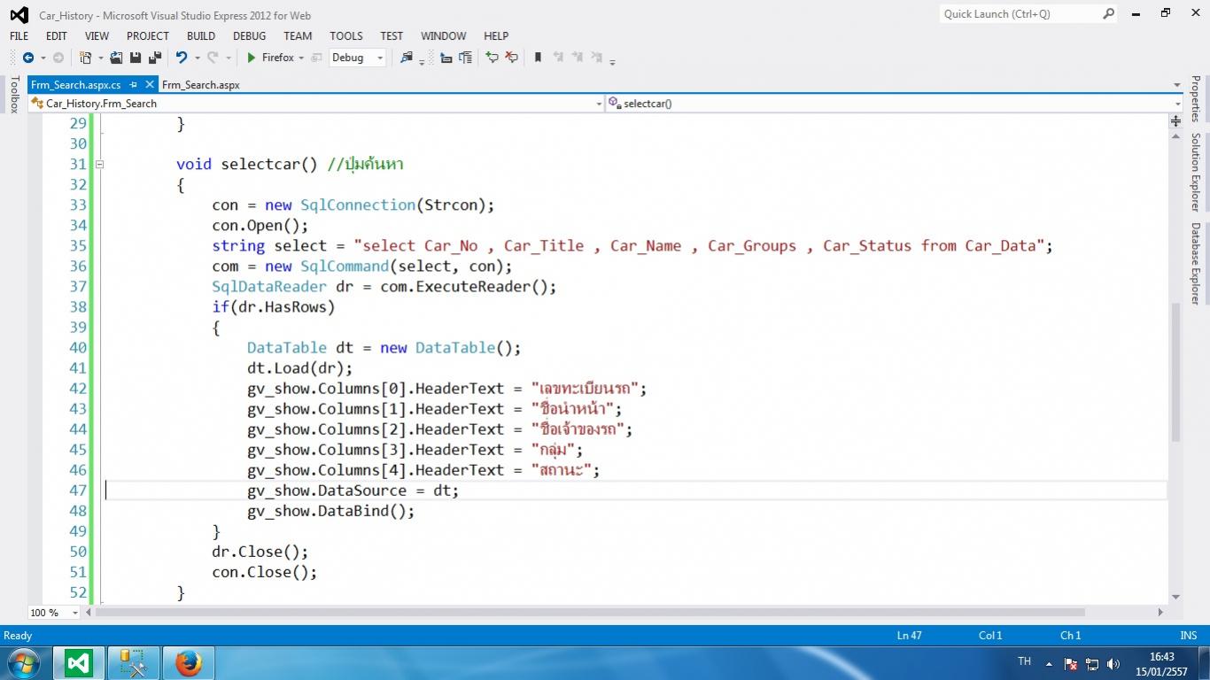Click the network tray icon
The height and width of the screenshot is (680, 1210).
1092,663
